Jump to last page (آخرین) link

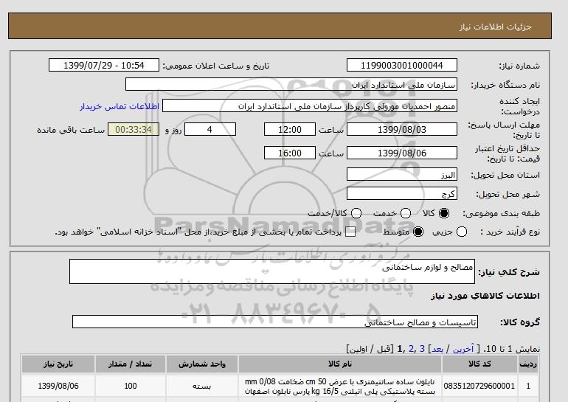[x=463, y=349]
